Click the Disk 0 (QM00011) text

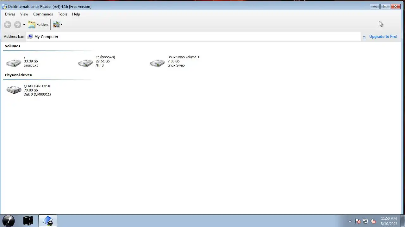coord(37,94)
